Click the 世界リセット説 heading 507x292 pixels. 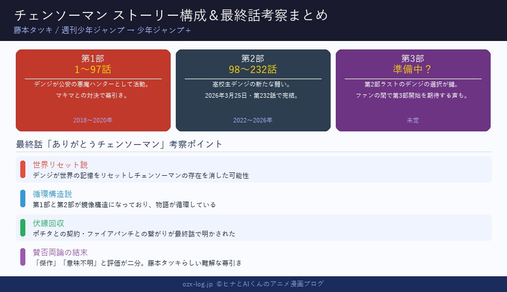tap(60, 165)
